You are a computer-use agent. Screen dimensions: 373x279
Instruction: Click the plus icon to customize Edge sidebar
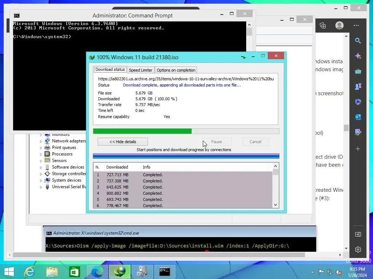pos(358,149)
